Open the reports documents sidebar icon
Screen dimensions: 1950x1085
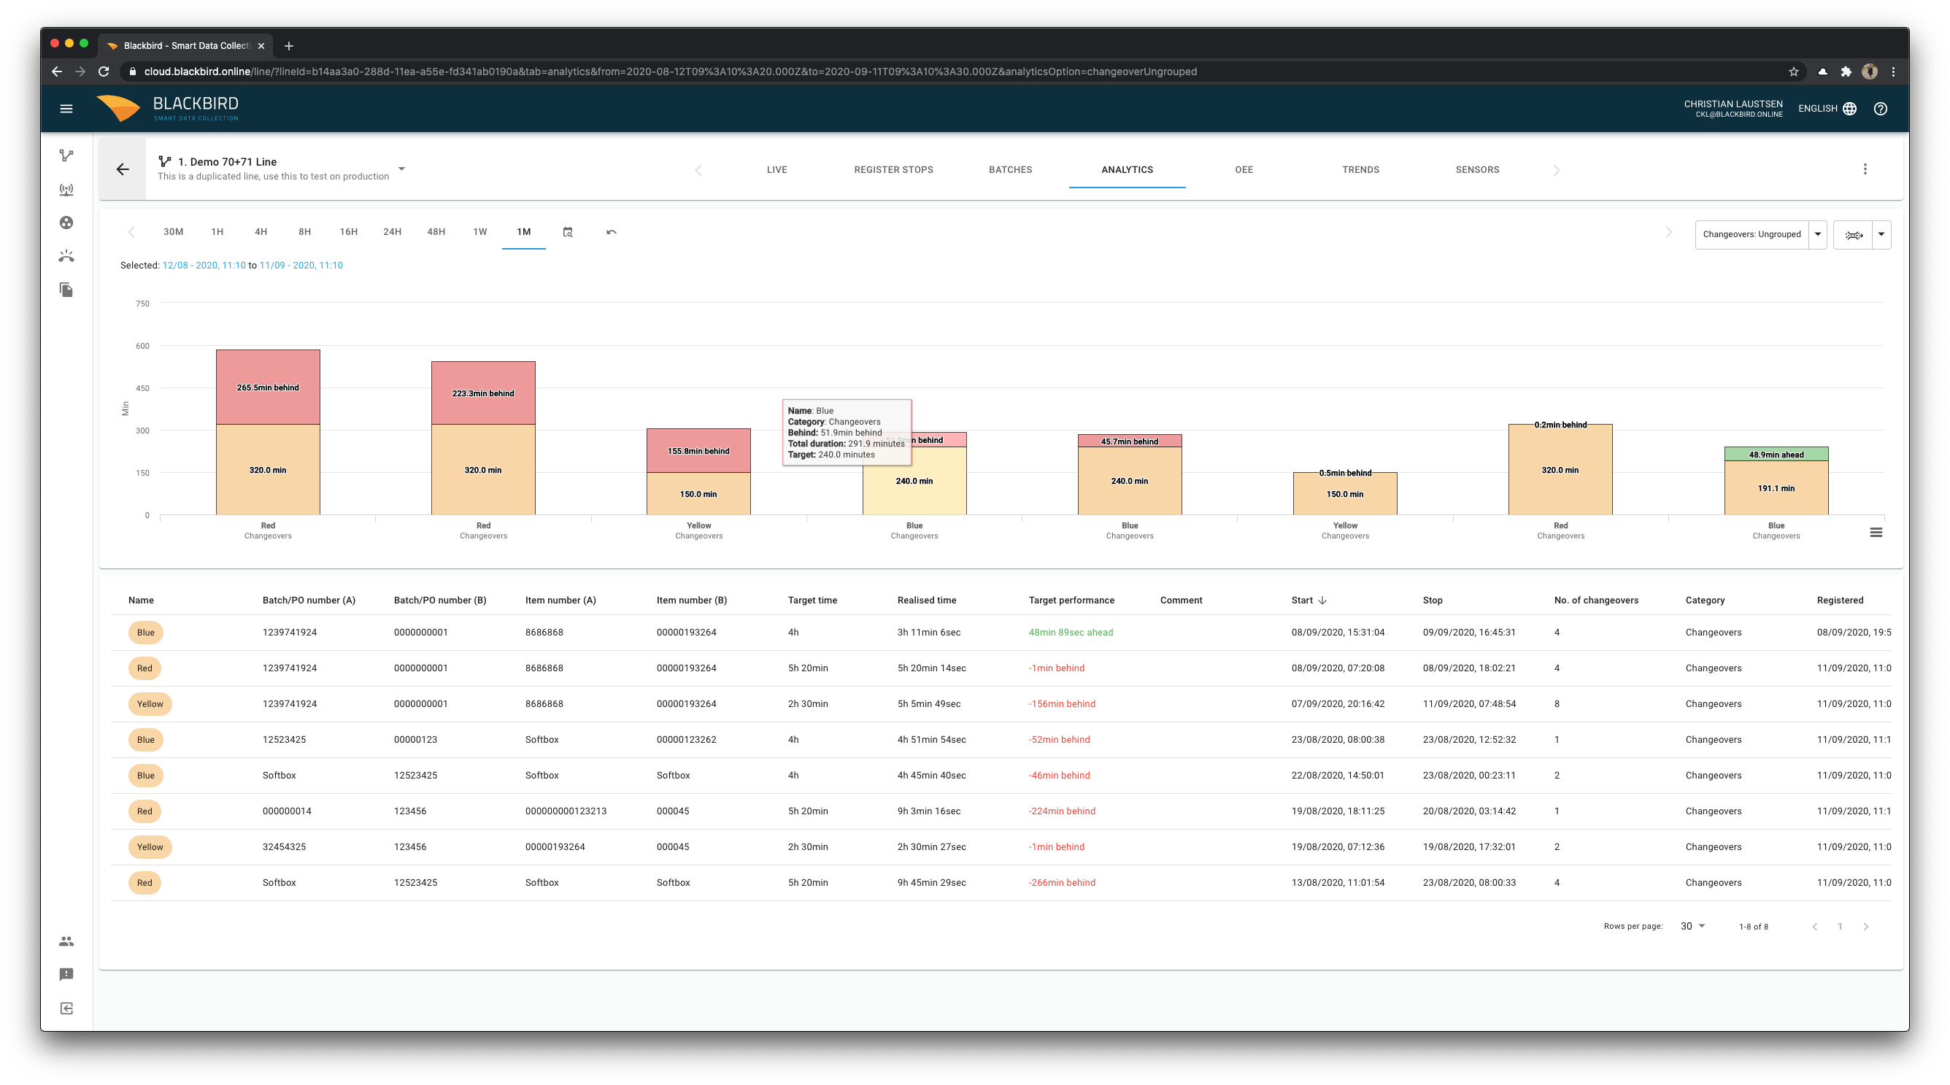click(x=66, y=290)
